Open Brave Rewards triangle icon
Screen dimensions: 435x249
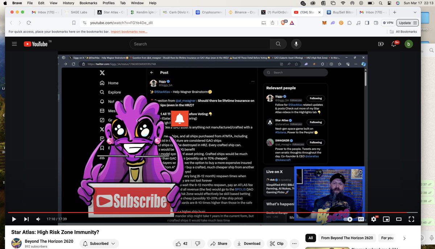coord(292,22)
